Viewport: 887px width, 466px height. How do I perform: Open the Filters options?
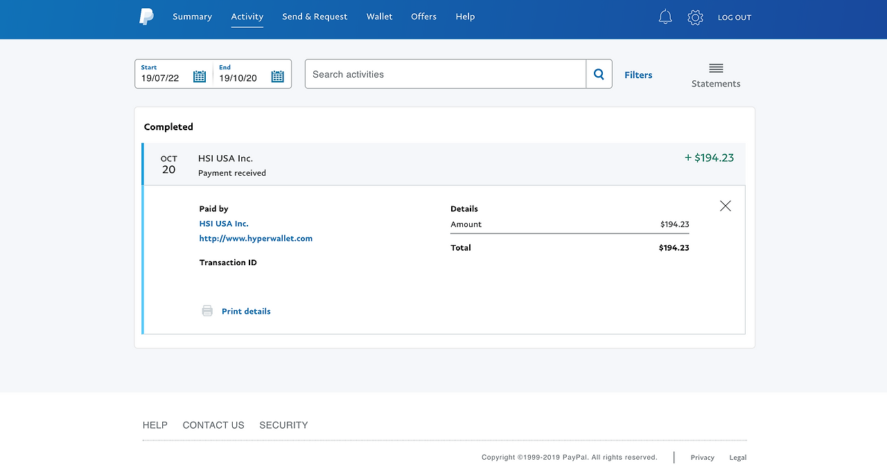(638, 75)
